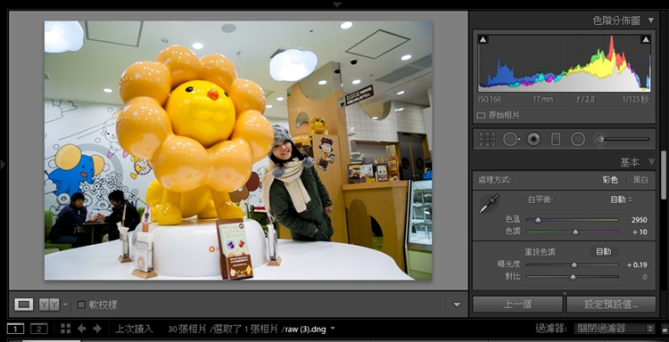669x342 pixels.
Task: Show the top module panel
Action: click(x=337, y=4)
